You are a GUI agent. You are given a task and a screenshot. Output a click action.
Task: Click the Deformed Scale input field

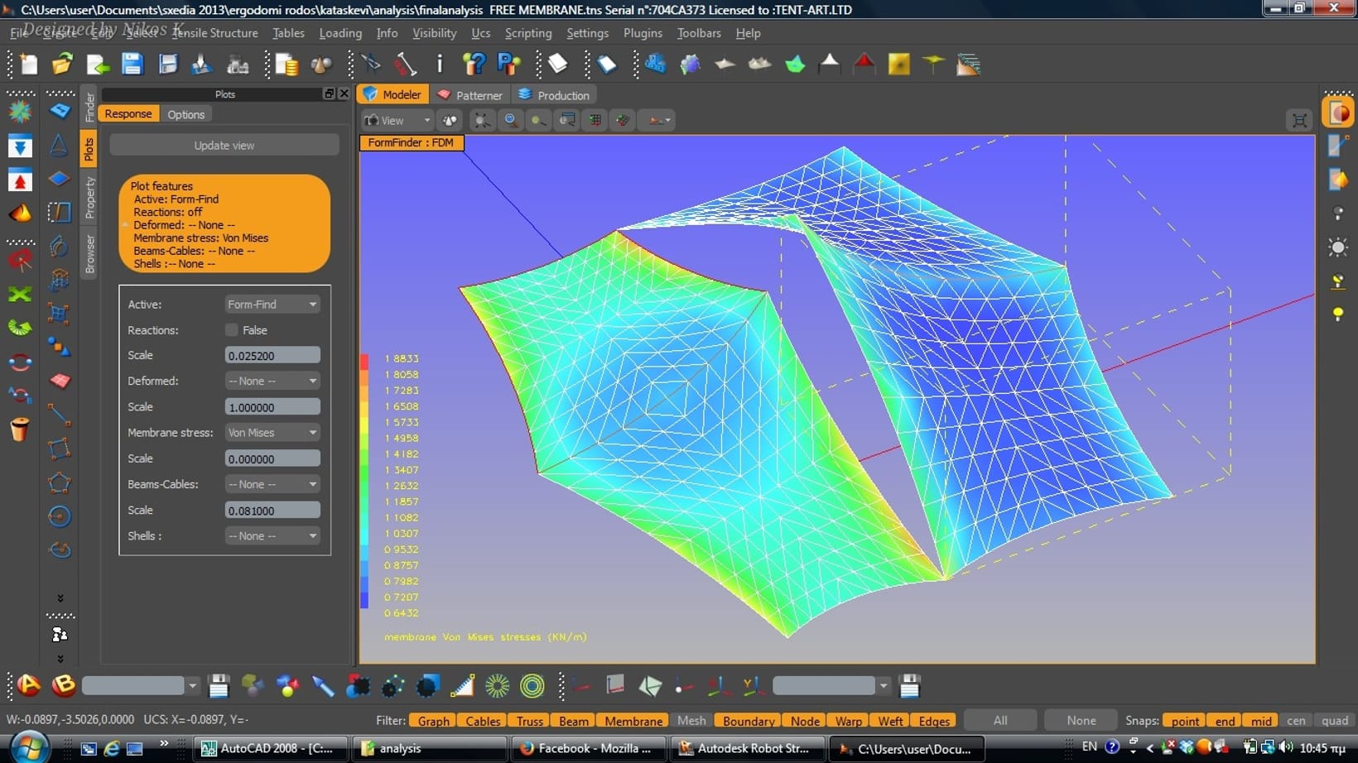272,407
